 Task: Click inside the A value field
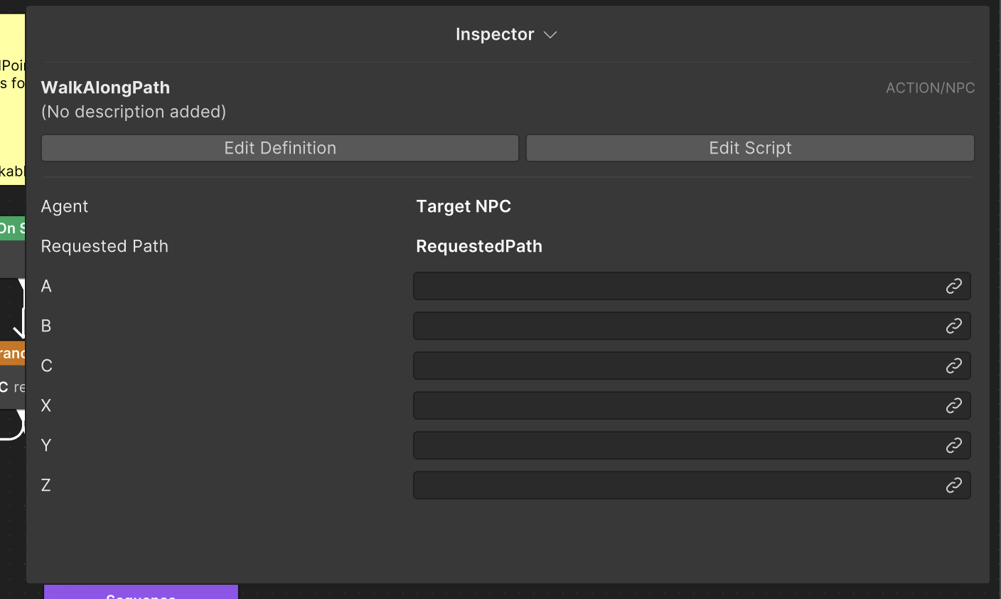(x=675, y=286)
